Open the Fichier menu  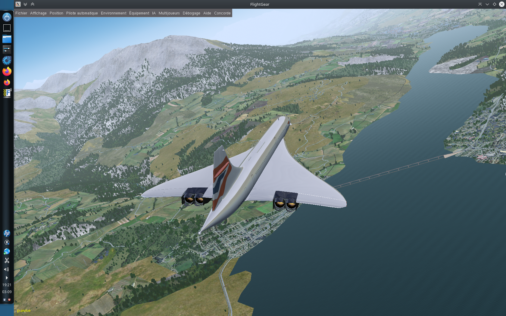tap(21, 13)
